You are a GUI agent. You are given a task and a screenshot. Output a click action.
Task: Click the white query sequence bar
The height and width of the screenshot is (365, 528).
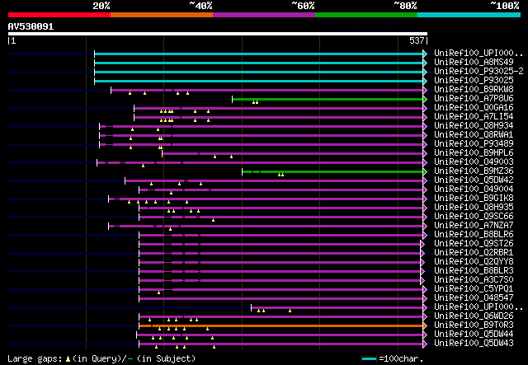(x=218, y=34)
